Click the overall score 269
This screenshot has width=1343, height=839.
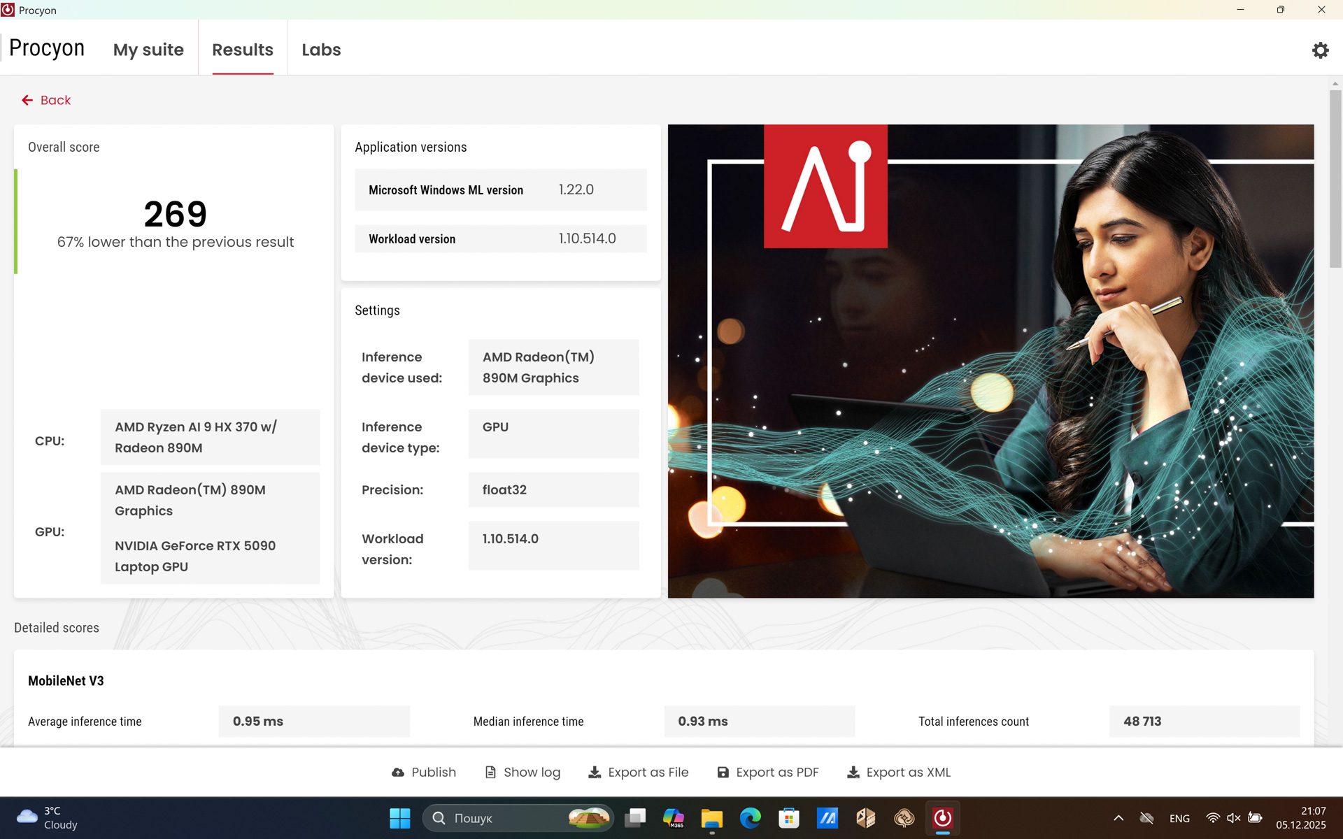tap(176, 214)
